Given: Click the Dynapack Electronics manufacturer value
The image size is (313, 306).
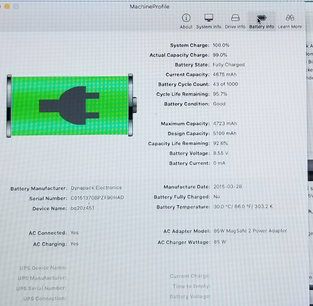Looking at the screenshot, I should point(96,188).
